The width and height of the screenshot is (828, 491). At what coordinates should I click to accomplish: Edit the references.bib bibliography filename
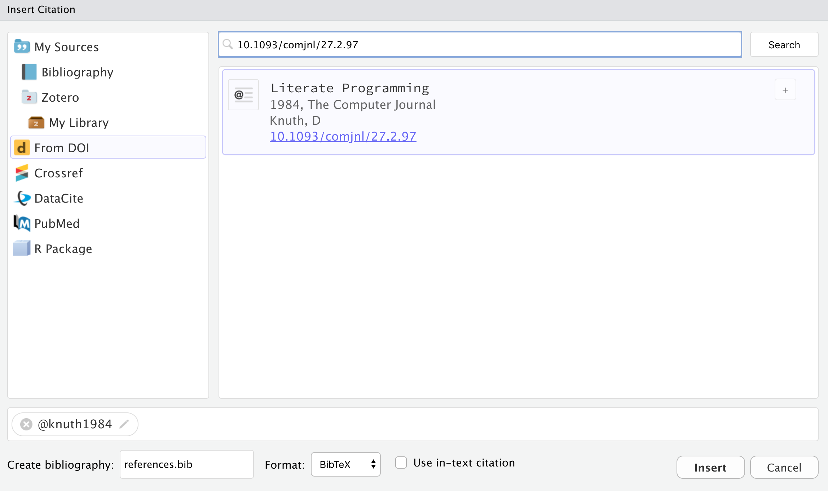[x=186, y=464]
